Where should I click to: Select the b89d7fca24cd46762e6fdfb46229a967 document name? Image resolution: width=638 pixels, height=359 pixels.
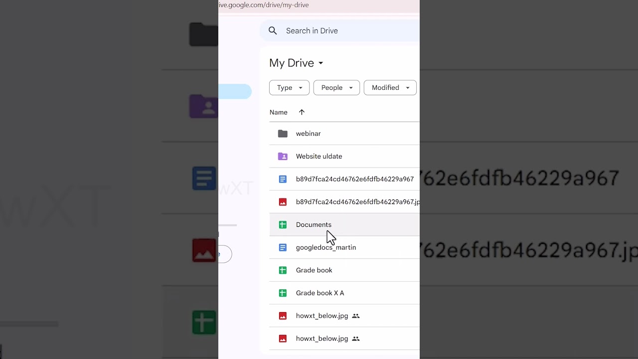tap(355, 179)
